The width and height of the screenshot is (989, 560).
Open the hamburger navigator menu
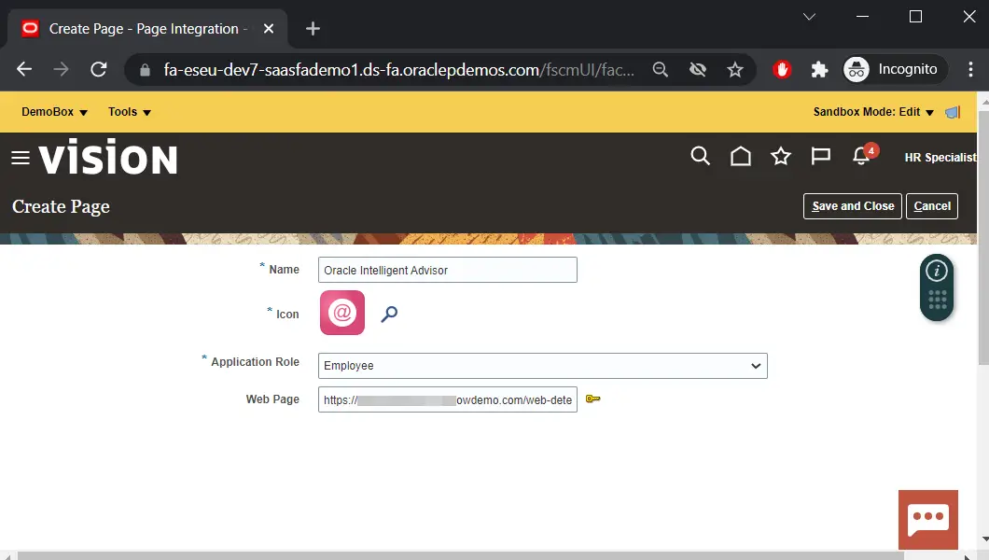[x=21, y=158]
